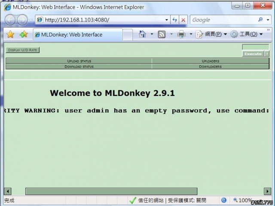Screen dimensions: 275x206
Task: Click the Google search box
Action: [x=223, y=20]
